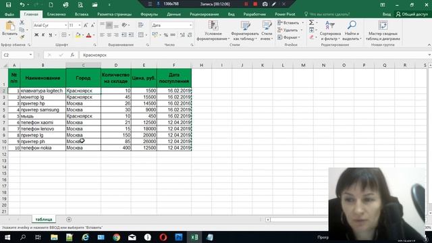432x243 pixels.
Task: Click the Cut scissors icon
Action: tap(22, 22)
